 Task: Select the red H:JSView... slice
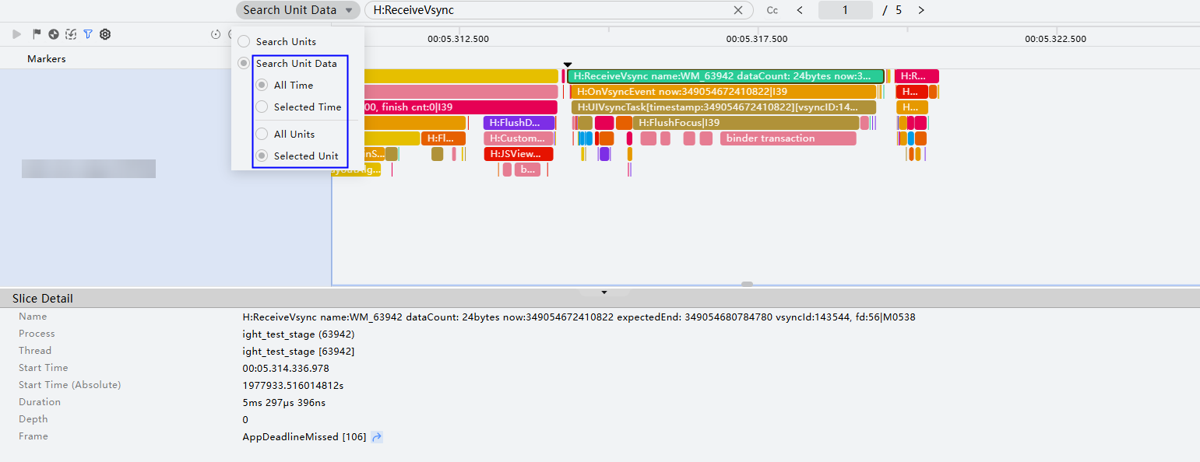tap(519, 154)
